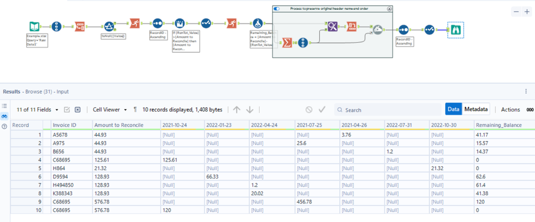Check the select-all fields checkbox icon
The image size is (535, 222).
pos(67,109)
